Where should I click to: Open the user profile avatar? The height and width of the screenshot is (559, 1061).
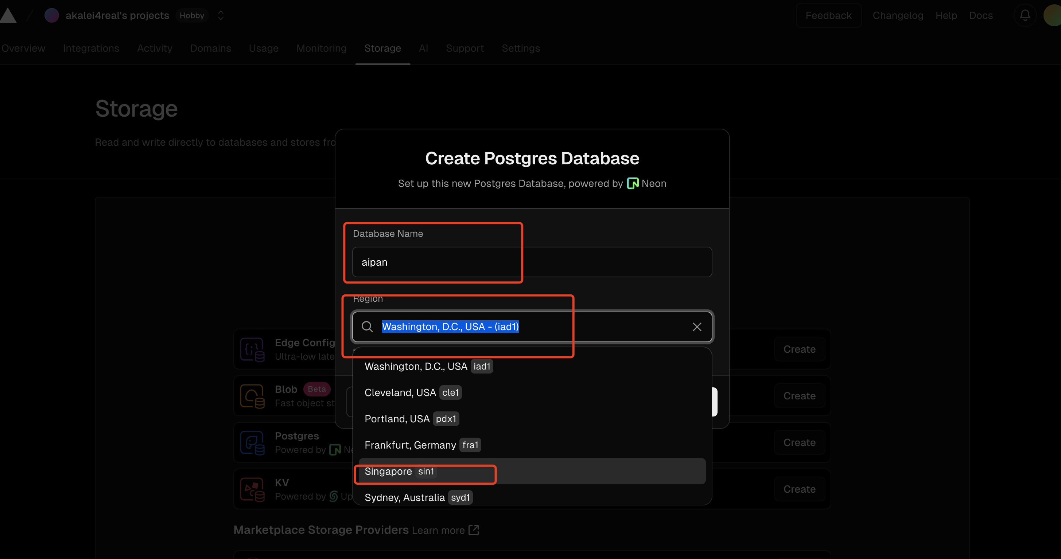coord(1053,15)
